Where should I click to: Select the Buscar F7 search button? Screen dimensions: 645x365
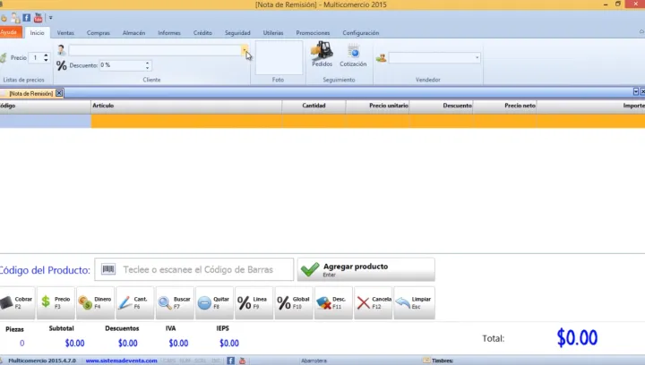[174, 303]
